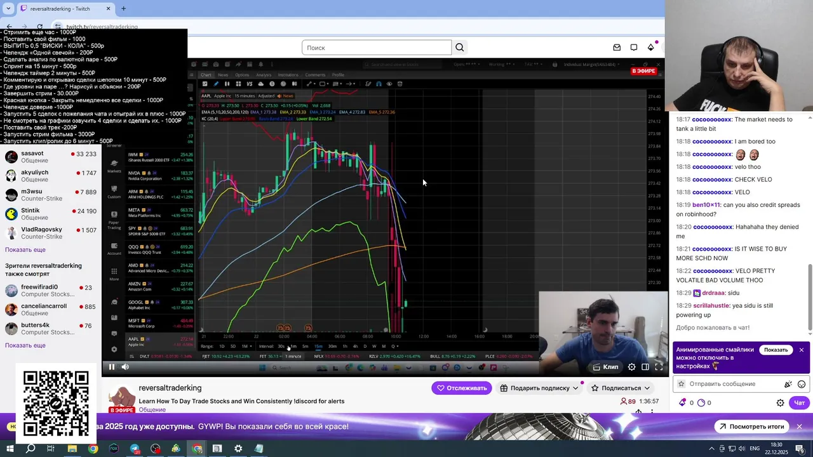Viewport: 813px width, 457px height.
Task: Follow the channel with Отслеживать
Action: click(462, 388)
